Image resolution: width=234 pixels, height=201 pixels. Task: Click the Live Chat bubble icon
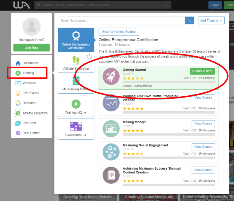click(x=18, y=123)
